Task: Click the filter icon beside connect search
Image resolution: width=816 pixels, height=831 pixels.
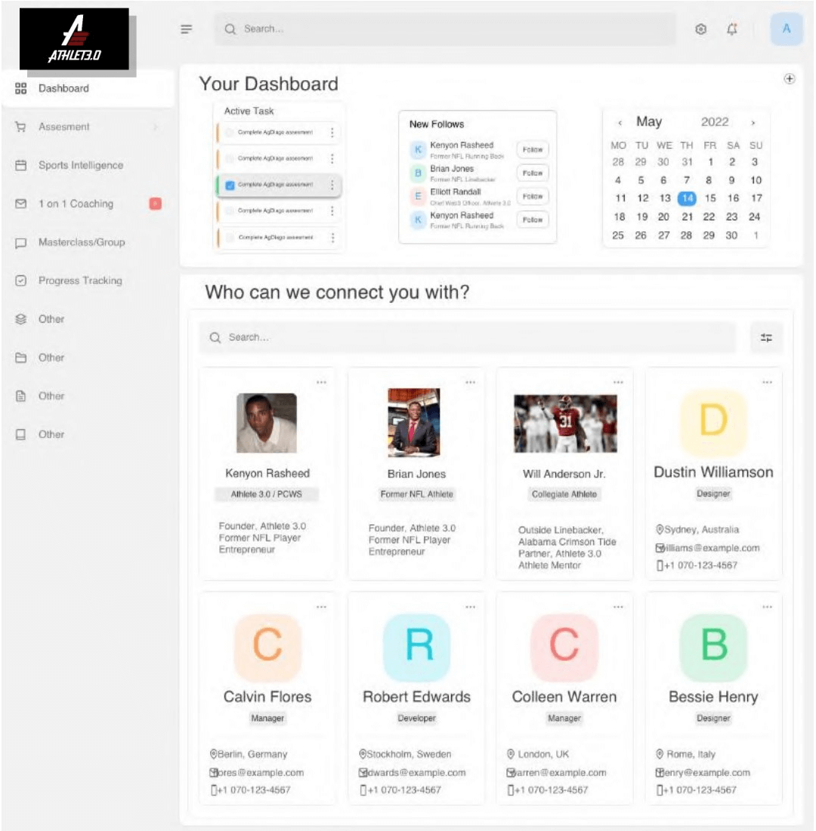Action: pos(766,338)
